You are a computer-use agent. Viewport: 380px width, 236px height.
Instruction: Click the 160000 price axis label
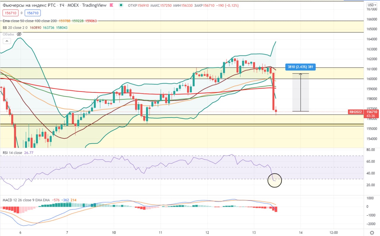372,79
